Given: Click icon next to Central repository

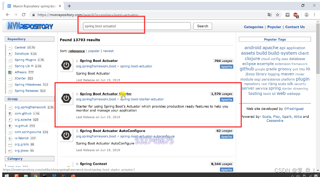Looking at the screenshot, I should (10, 48).
